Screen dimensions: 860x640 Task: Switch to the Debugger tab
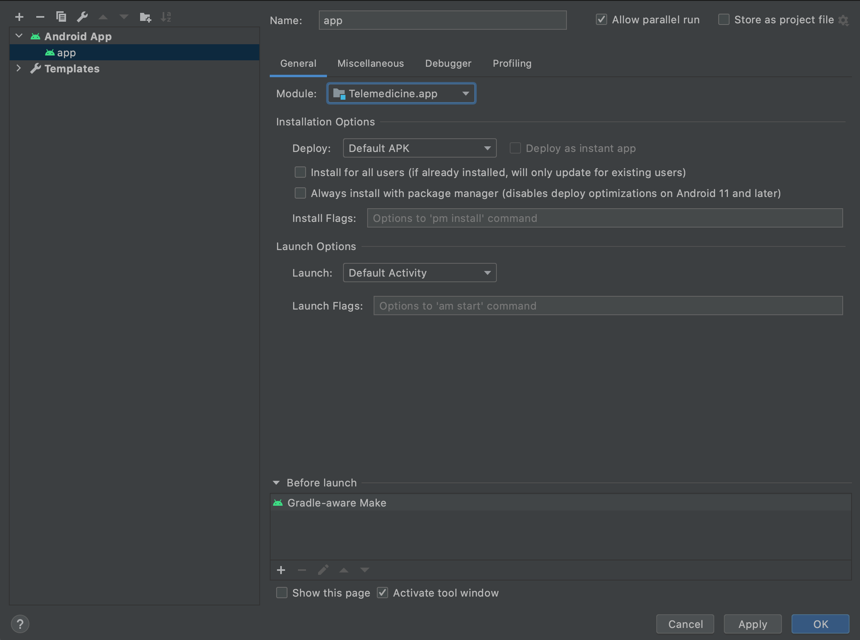point(448,64)
